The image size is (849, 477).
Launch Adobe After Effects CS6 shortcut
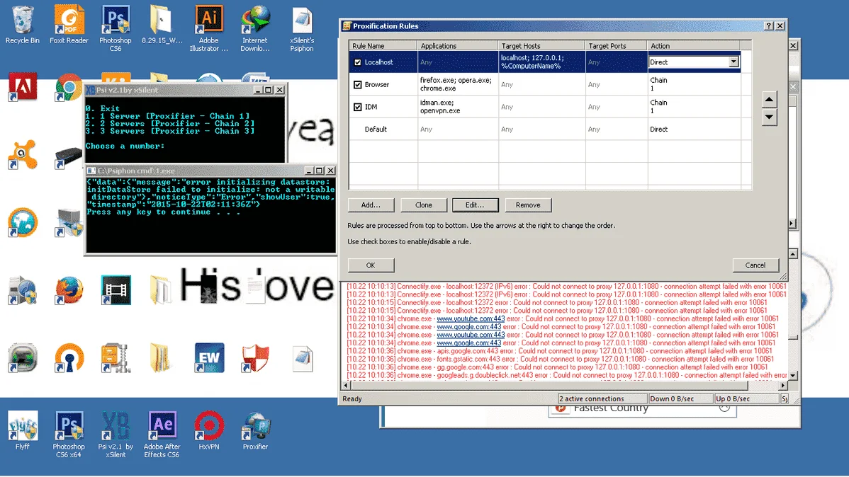(162, 435)
